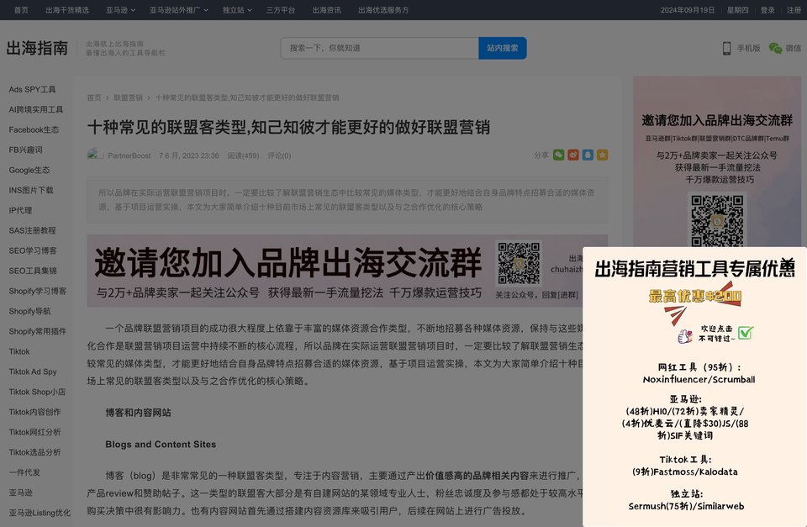Click the QR code in right sidebar card
The width and height of the screenshot is (807, 527).
[717, 220]
